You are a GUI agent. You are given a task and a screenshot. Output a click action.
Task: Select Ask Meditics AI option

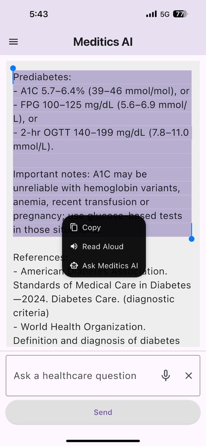click(x=110, y=266)
